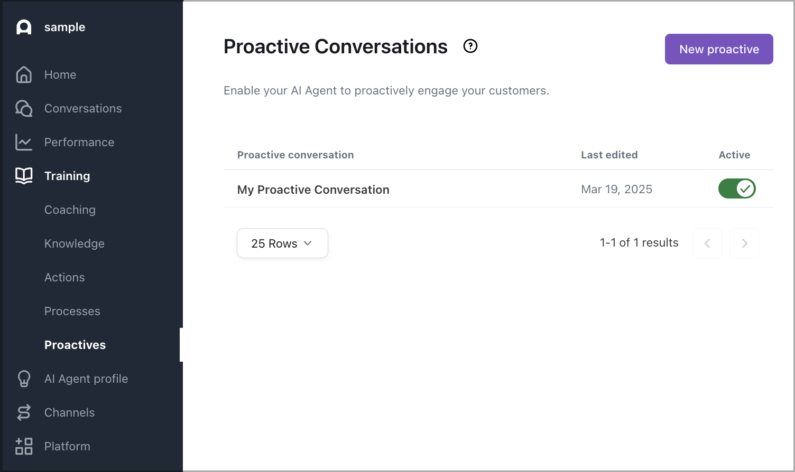Screen dimensions: 795x472
Task: Navigate to the Proactives section
Action: 75,345
